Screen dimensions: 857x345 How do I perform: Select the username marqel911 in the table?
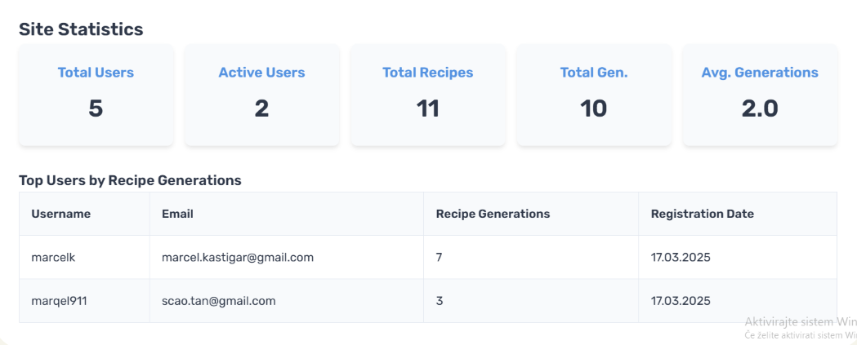pyautogui.click(x=59, y=301)
